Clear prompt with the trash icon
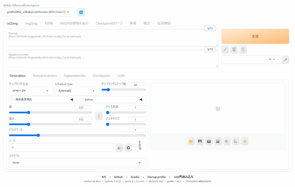This screenshot has width=295, height=187. 234,50
